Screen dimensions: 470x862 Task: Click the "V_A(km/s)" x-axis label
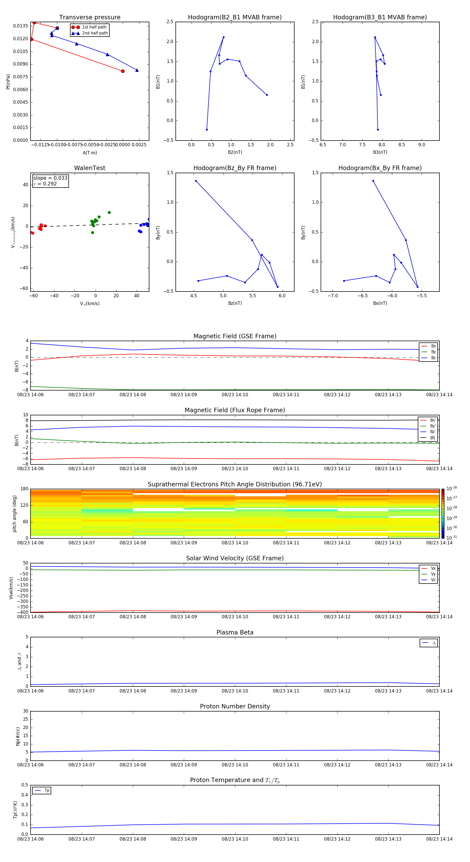click(x=90, y=304)
